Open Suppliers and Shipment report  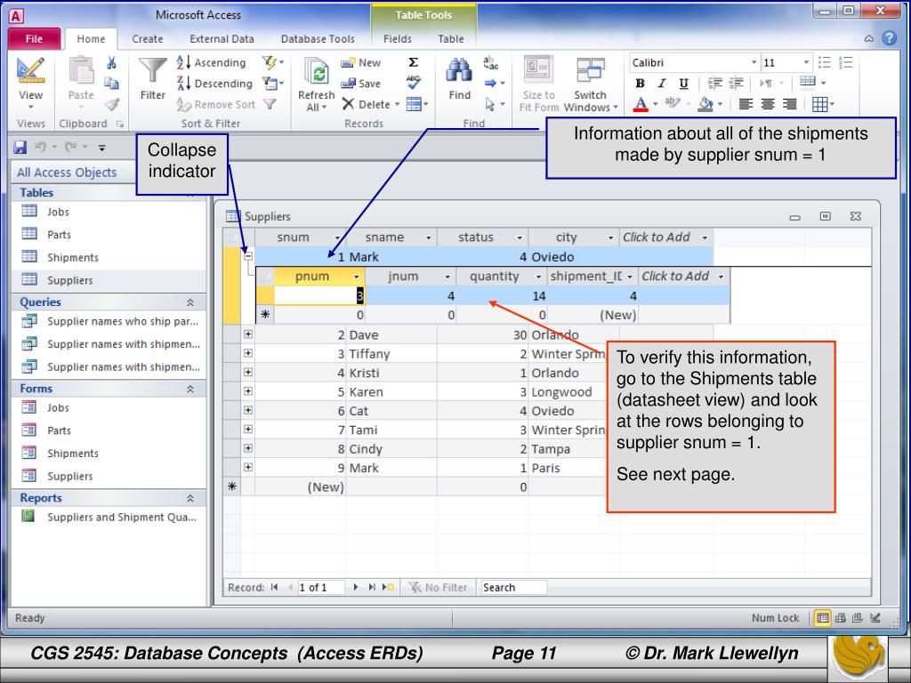click(x=109, y=517)
